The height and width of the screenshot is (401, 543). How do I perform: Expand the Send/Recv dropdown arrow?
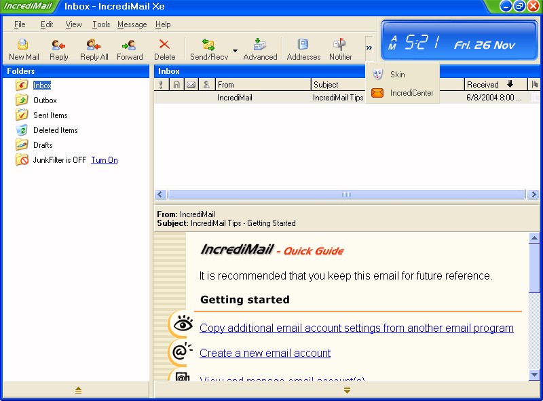click(235, 50)
